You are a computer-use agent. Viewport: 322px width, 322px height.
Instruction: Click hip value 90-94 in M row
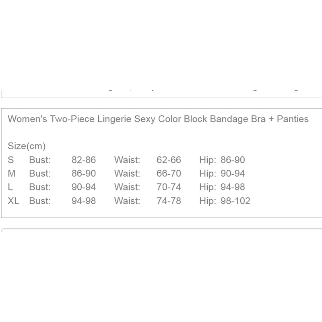233,173
